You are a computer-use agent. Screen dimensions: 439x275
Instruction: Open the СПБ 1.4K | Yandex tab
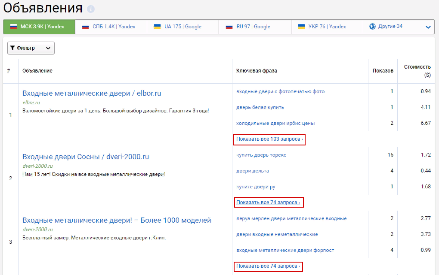pos(111,27)
